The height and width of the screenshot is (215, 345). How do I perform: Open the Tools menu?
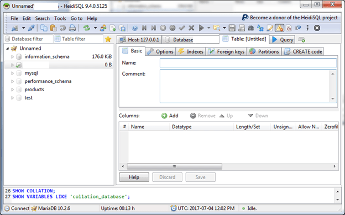coord(60,18)
